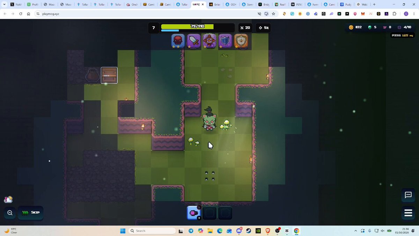This screenshot has width=419, height=236.
Task: Expand the system tray hidden icons chevron
Action: (x=356, y=231)
